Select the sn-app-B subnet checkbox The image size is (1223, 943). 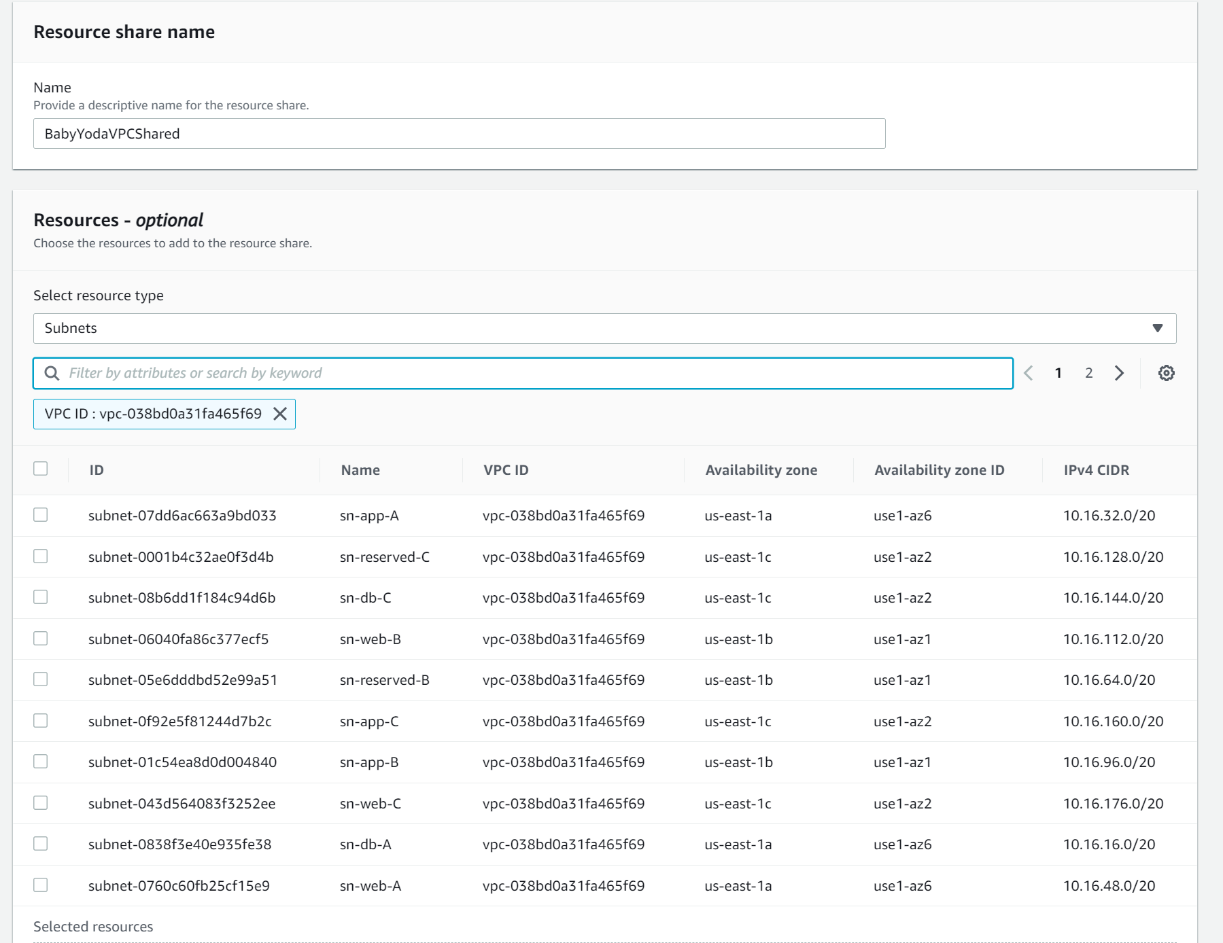coord(41,762)
